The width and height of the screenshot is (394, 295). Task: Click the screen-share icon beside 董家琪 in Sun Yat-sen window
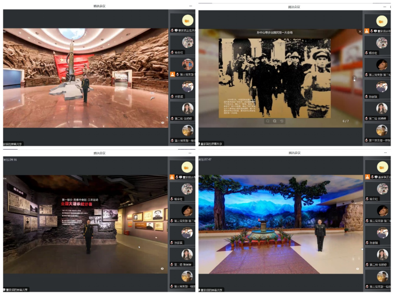pyautogui.click(x=375, y=31)
